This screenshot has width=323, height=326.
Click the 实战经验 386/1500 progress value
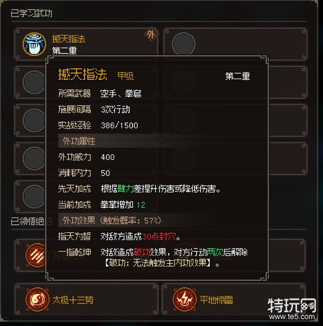119,125
